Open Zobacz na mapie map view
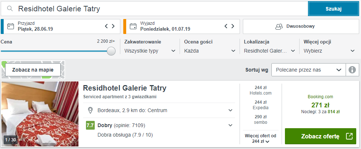 click(x=33, y=70)
